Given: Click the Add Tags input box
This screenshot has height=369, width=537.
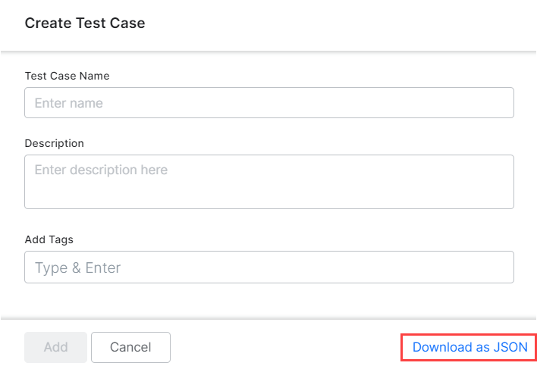Looking at the screenshot, I should coord(268,267).
